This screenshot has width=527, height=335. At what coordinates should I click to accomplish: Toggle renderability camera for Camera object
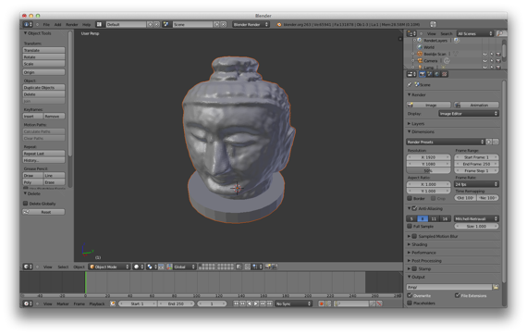(x=498, y=61)
